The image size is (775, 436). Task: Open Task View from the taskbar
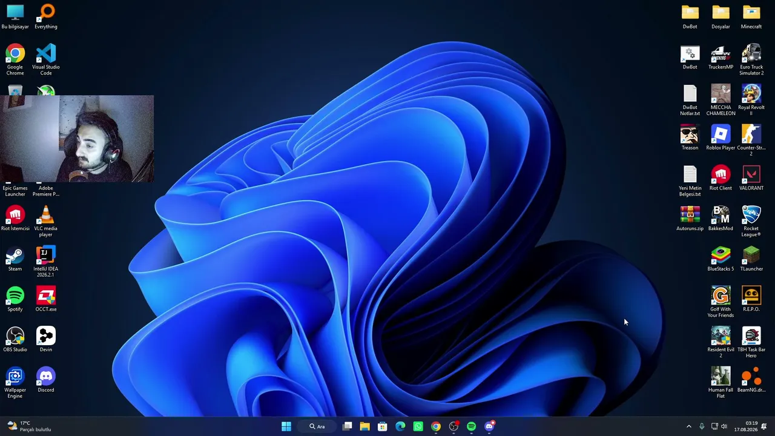[348, 426]
